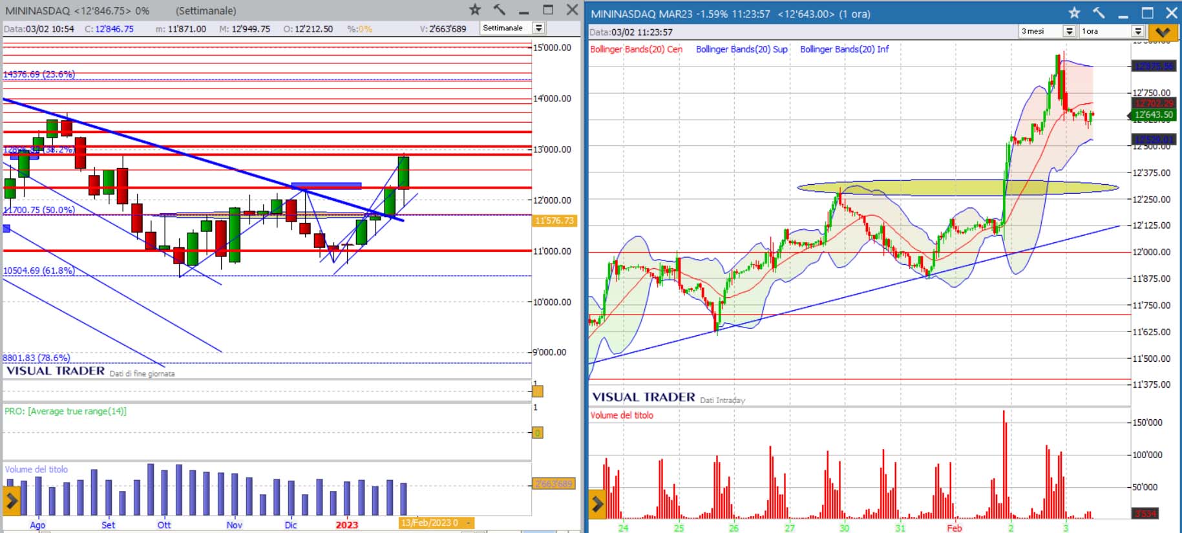
Task: Star the weekly MININASDAQ chart as favorite
Action: tap(475, 10)
